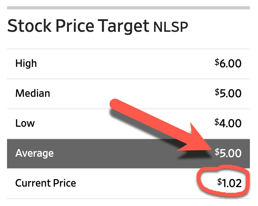Click the $6.00 high target value
Image resolution: width=258 pixels, height=206 pixels.
pyautogui.click(x=228, y=64)
